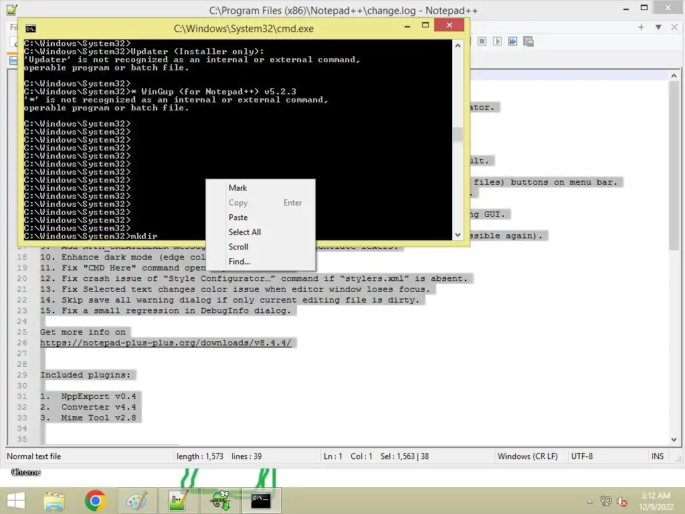Click Notepad++ editor scrollbar up arrow

674,76
